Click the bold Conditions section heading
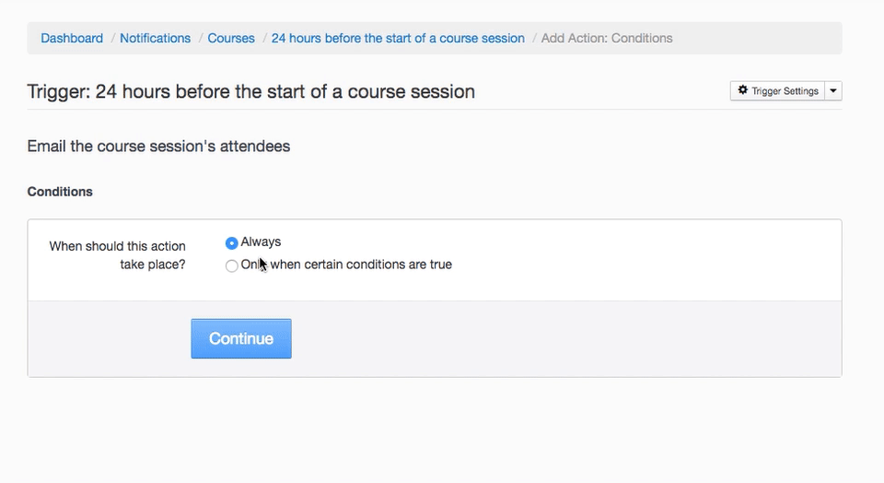Viewport: 884px width, 483px height. (x=60, y=192)
